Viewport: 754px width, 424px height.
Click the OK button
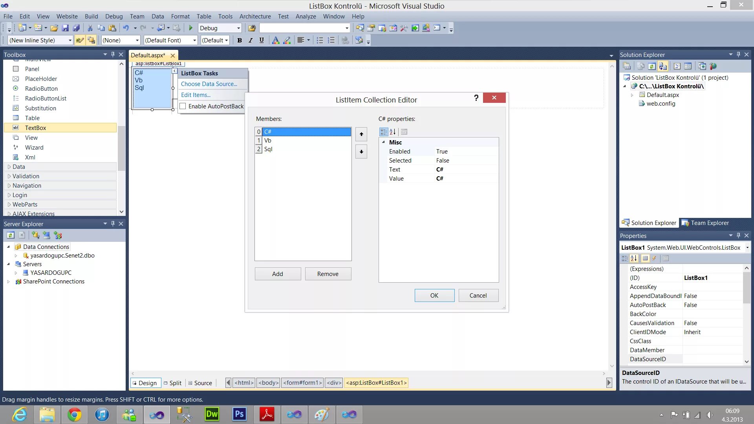click(x=434, y=295)
